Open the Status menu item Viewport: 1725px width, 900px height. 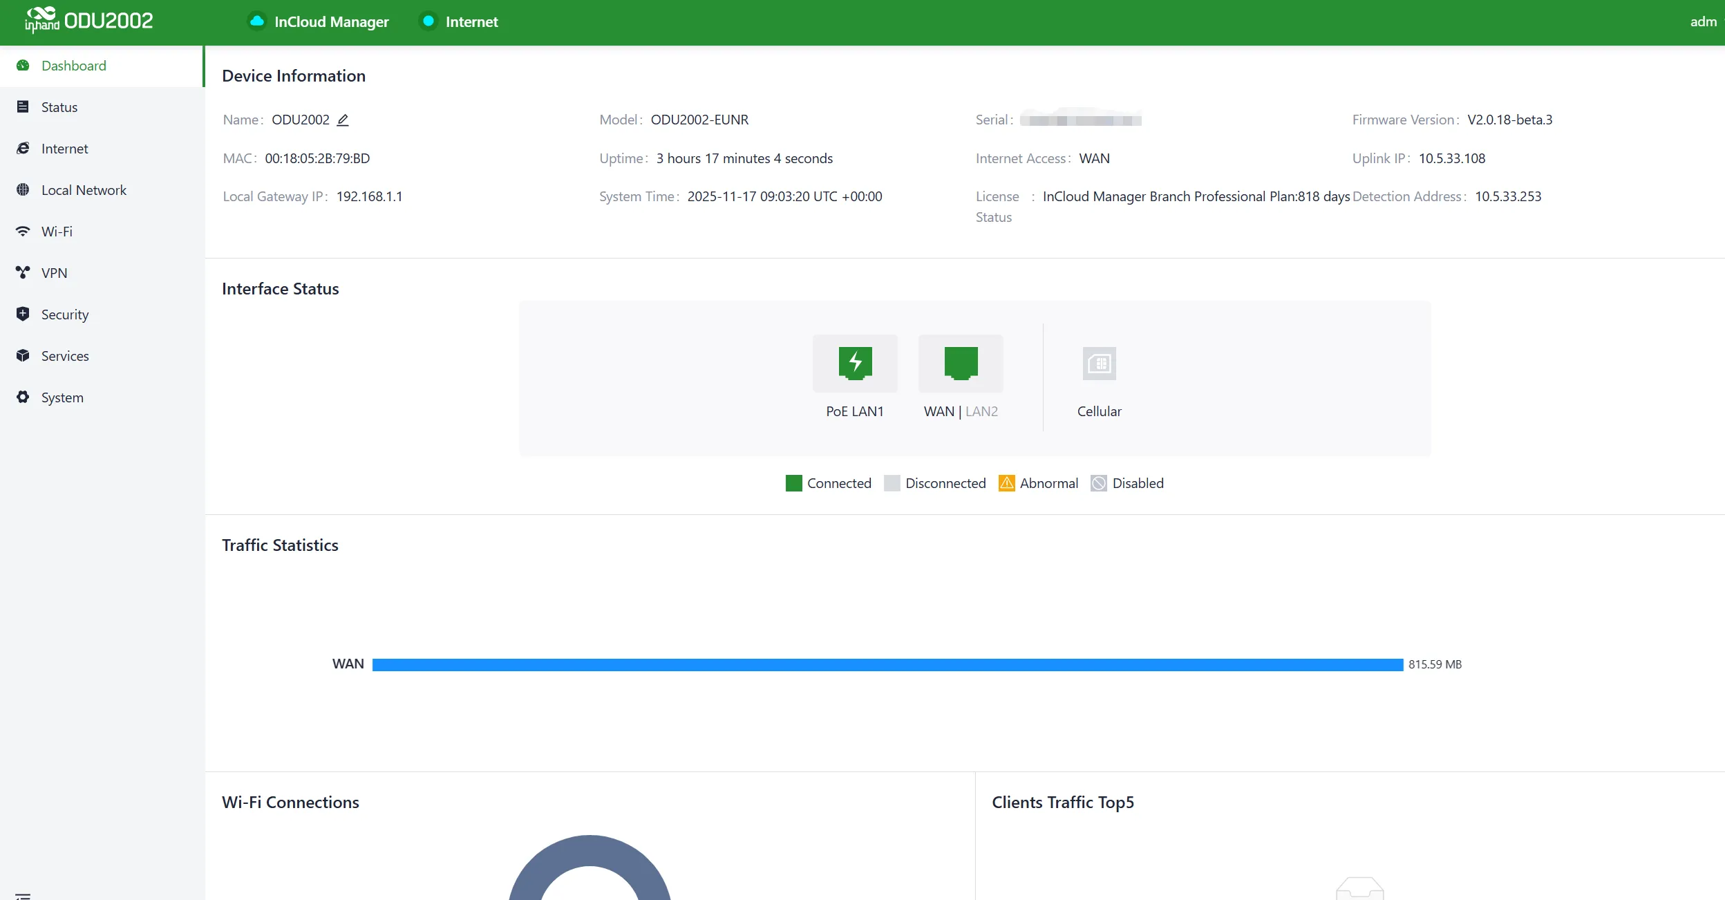pyautogui.click(x=102, y=107)
